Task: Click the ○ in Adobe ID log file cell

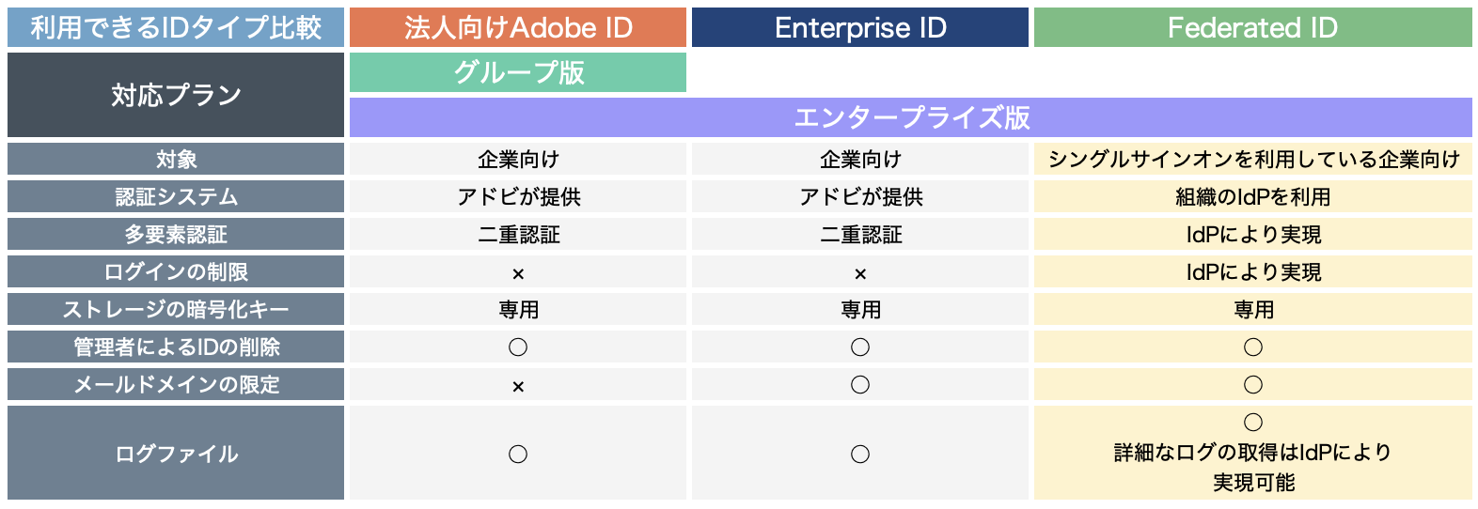Action: pyautogui.click(x=518, y=455)
